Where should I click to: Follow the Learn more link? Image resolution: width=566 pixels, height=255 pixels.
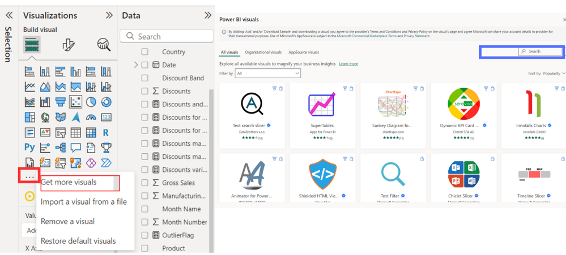348,64
